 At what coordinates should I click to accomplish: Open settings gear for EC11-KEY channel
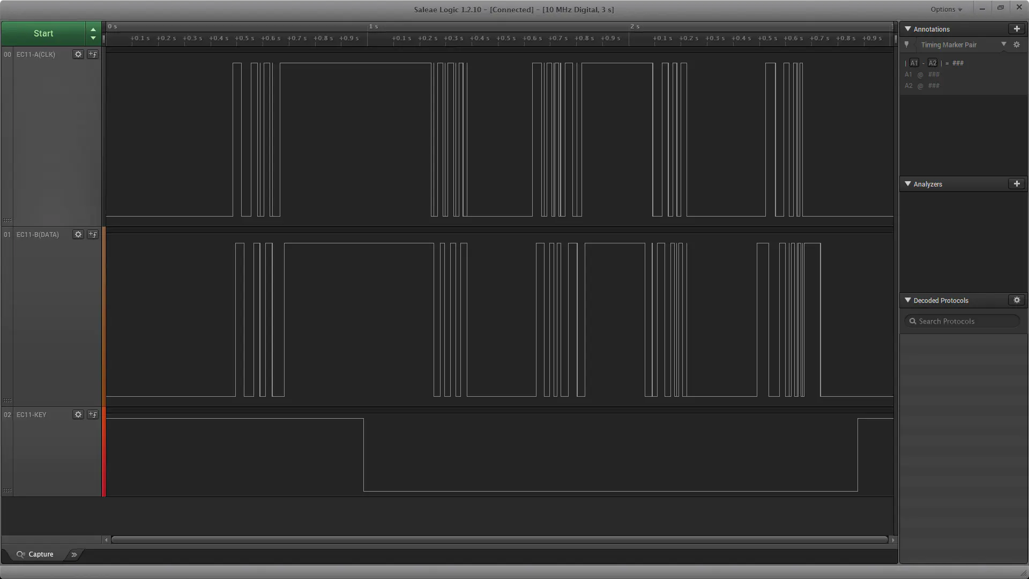[78, 414]
